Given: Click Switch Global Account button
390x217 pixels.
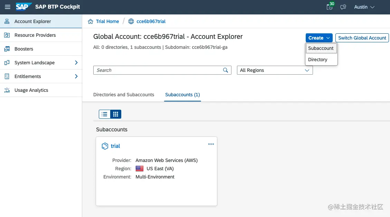Looking at the screenshot, I should (362, 38).
